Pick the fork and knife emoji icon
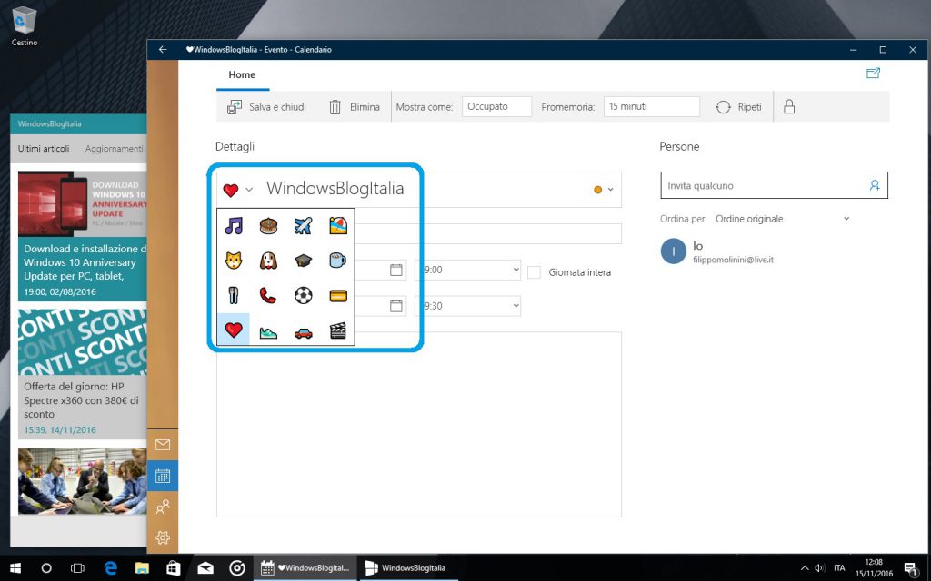 tap(234, 295)
